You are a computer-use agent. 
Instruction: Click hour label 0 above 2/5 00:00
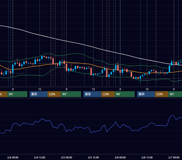66,89
